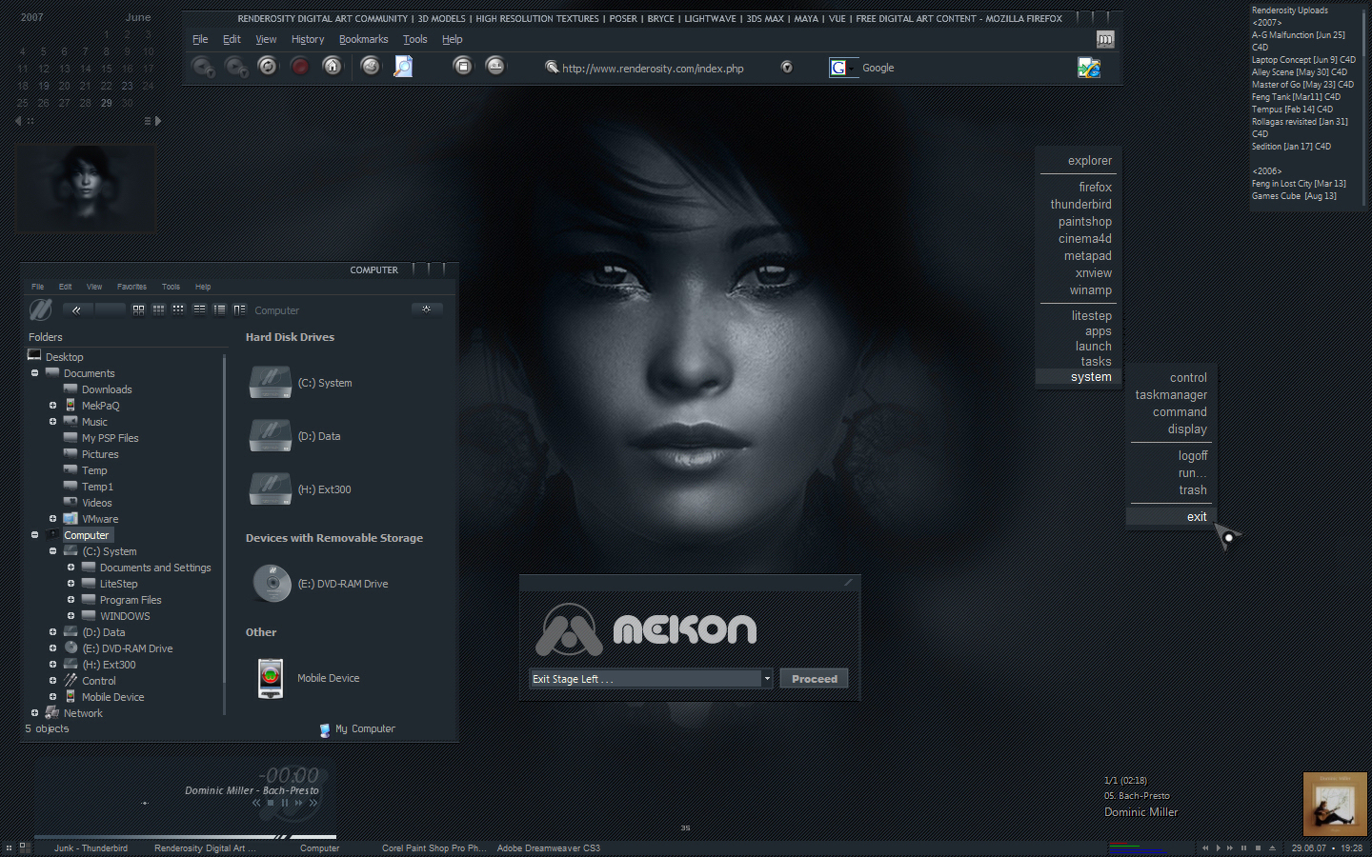Reload the Renderosity page in Firefox
The height and width of the screenshot is (857, 1372).
[268, 66]
